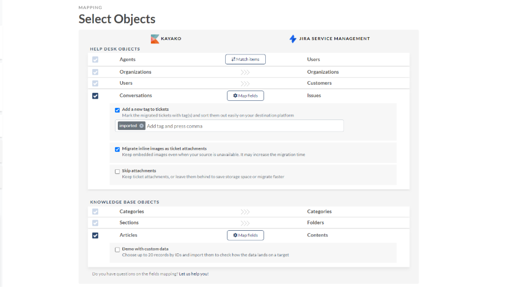Click the arrows icon in Users row
Image resolution: width=505 pixels, height=287 pixels.
pos(245,83)
